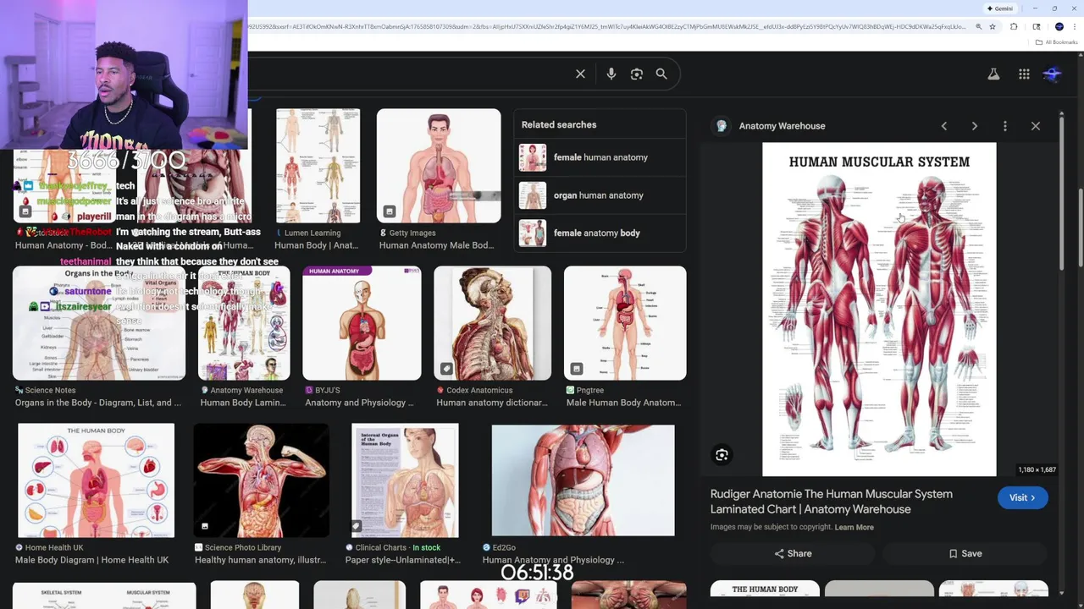Open the Clinical Charts internal organs thumbnail
The image size is (1084, 609).
[x=405, y=480]
